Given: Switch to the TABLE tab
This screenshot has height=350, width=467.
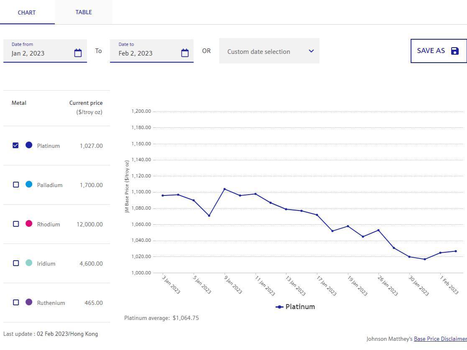Looking at the screenshot, I should tap(84, 12).
